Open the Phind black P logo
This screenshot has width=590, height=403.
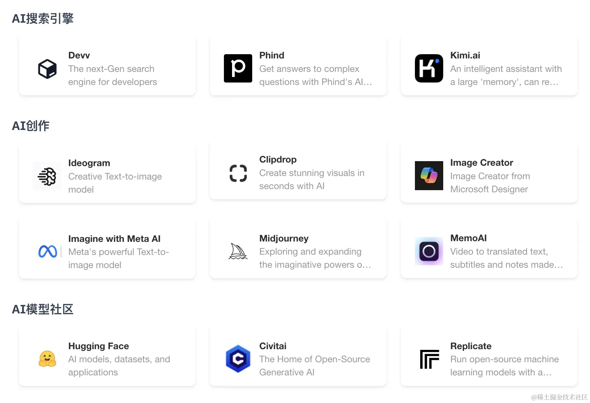click(x=238, y=68)
